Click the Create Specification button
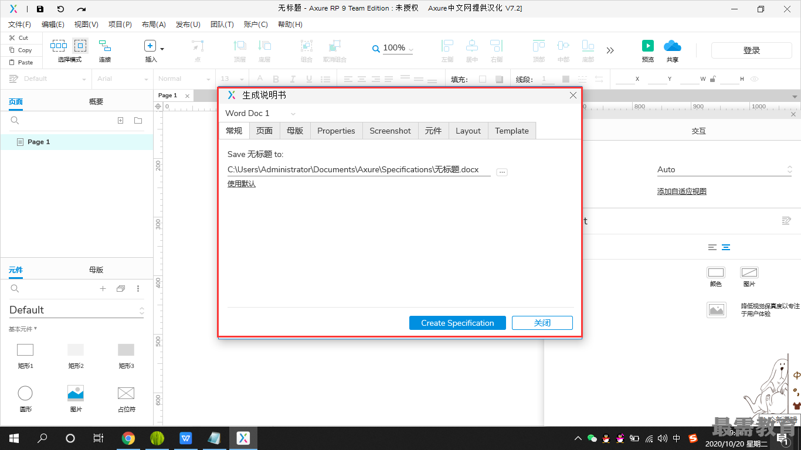Viewport: 801px width, 450px height. tap(457, 323)
